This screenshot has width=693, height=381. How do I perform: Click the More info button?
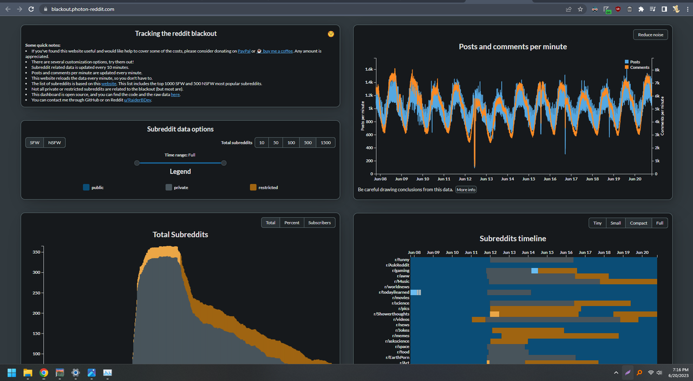coord(466,190)
